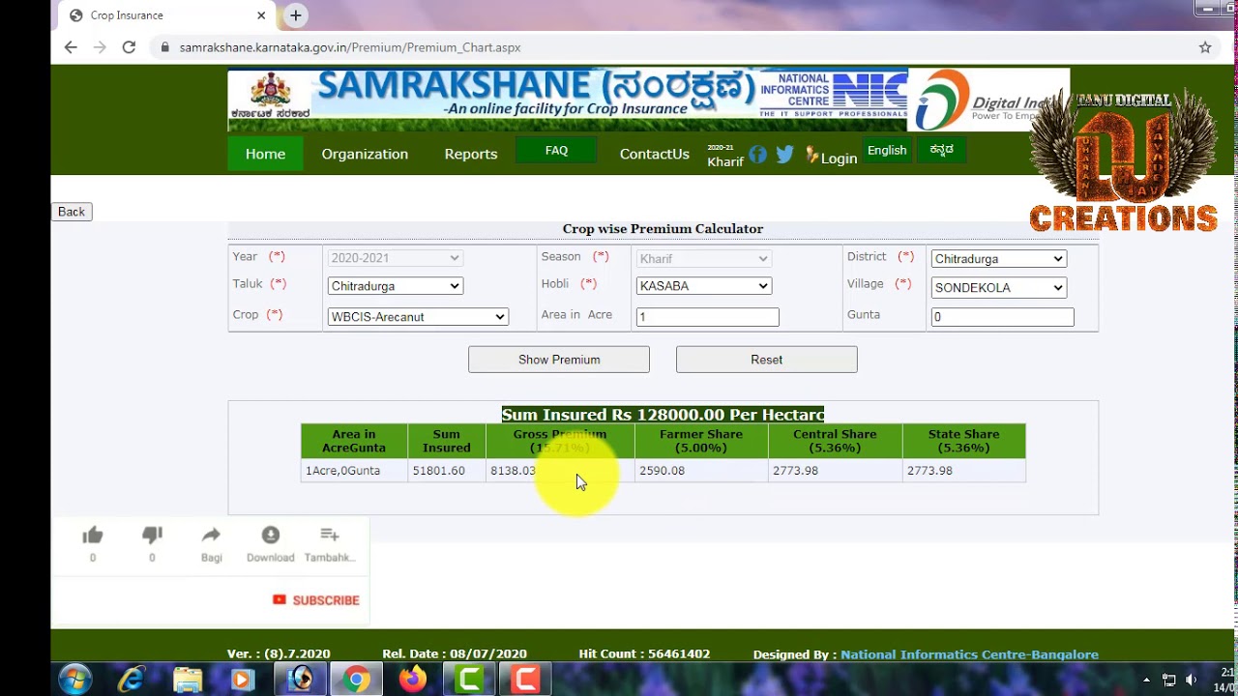Click the Gunta input field
1238x696 pixels.
click(1002, 317)
